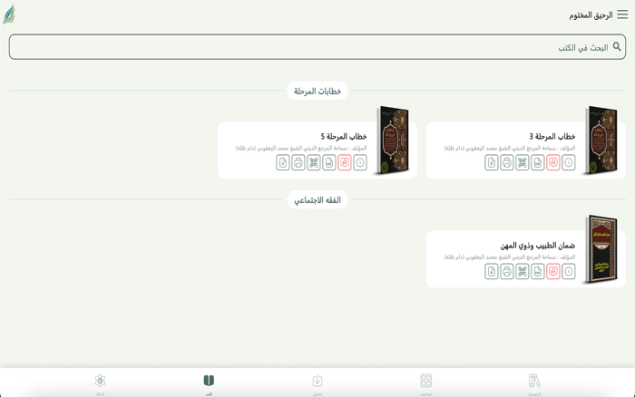The image size is (635, 397).
Task: Click the الفقه الاجتماعي section label
Action: coord(317,200)
